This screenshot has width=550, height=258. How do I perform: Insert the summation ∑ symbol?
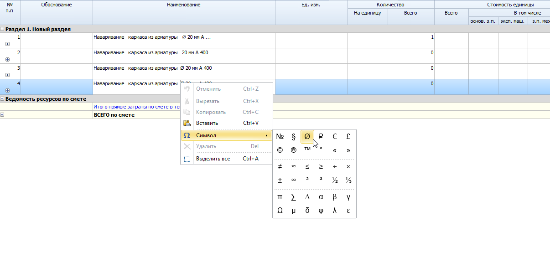pos(294,197)
